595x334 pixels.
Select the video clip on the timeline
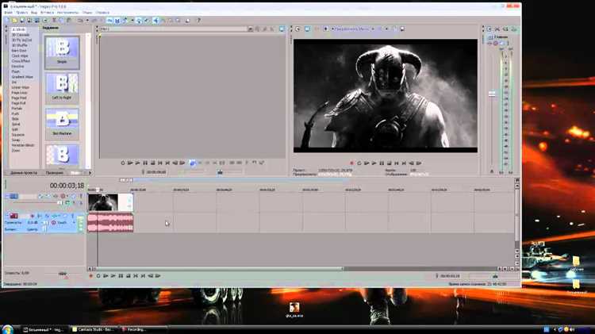click(x=110, y=202)
